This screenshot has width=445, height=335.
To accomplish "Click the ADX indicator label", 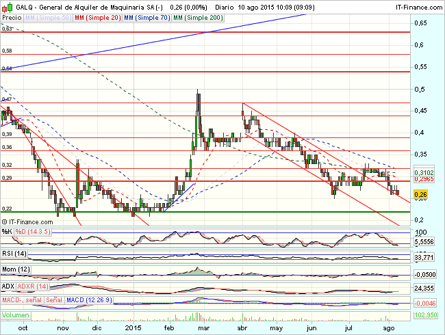I will (8, 286).
